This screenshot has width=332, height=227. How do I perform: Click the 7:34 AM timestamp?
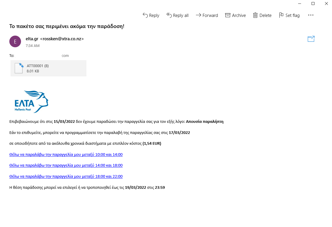pos(32,46)
